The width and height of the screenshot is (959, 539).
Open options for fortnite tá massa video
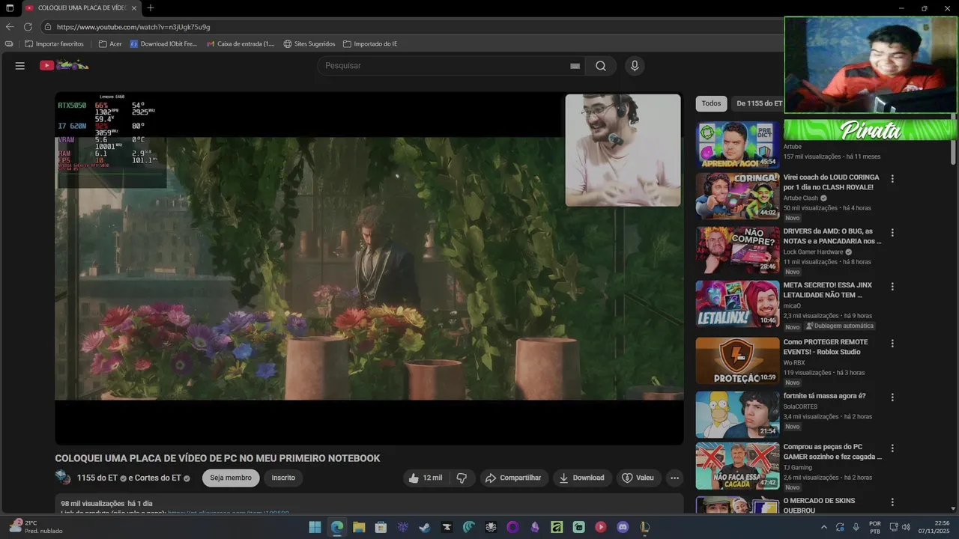(x=892, y=398)
